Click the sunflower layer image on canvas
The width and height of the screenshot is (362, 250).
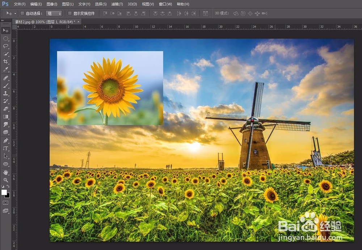pos(110,88)
